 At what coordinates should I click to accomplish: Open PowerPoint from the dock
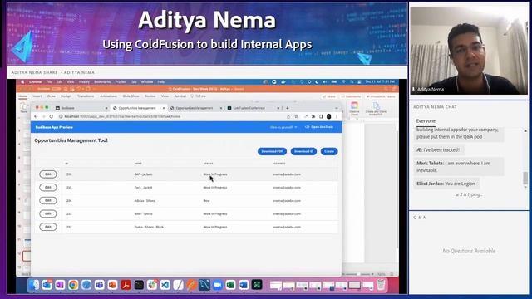112,285
